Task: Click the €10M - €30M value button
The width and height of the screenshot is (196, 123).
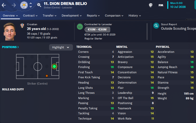Action: 97,29
